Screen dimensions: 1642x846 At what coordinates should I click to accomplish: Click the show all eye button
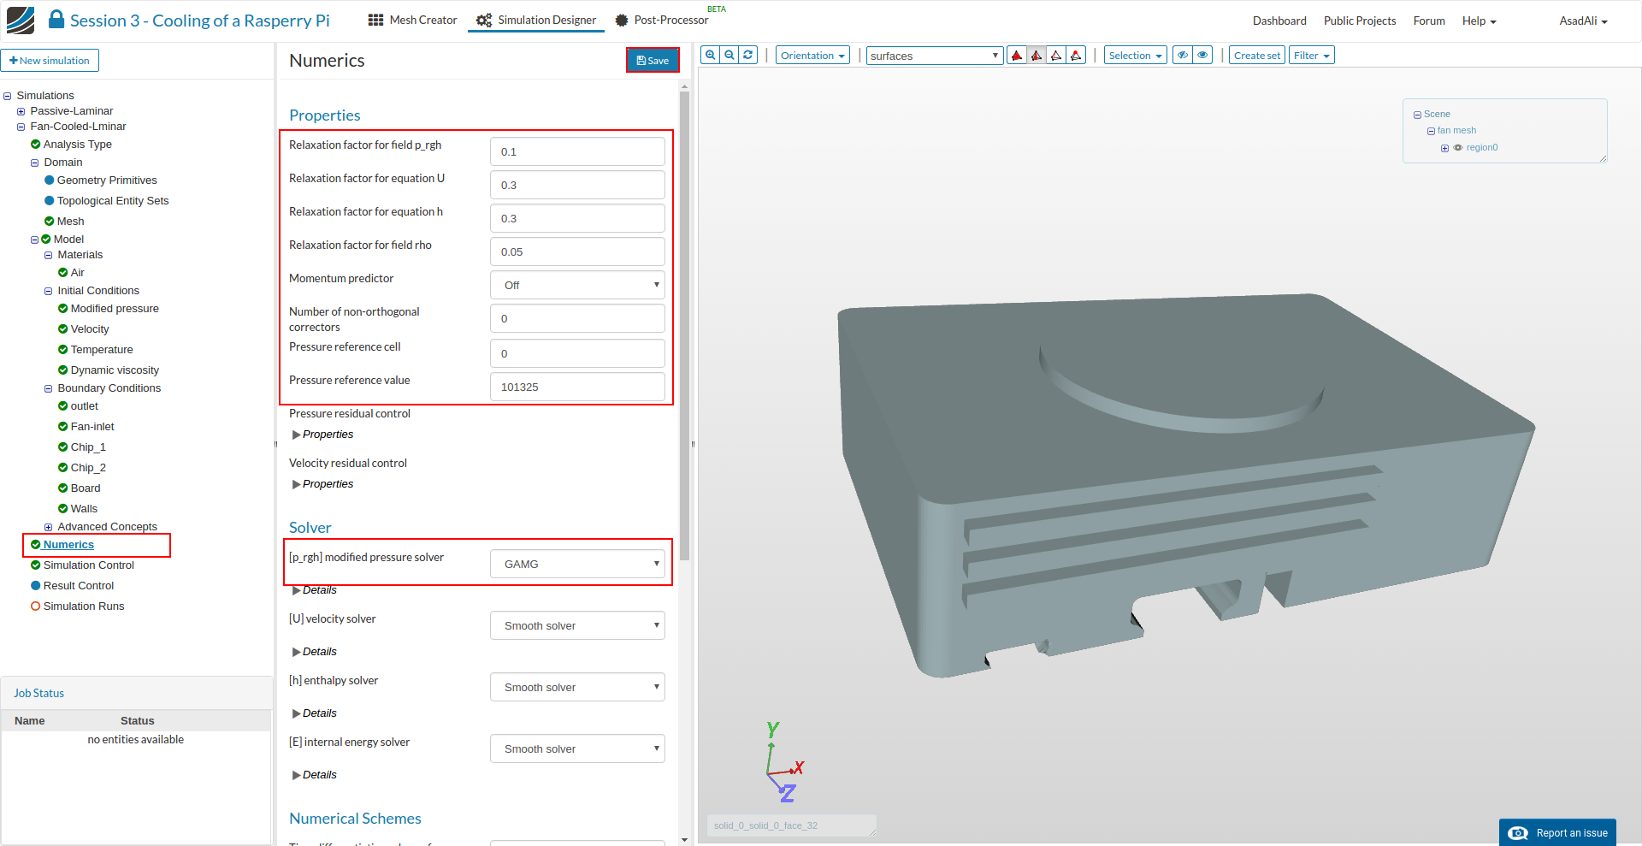point(1202,56)
